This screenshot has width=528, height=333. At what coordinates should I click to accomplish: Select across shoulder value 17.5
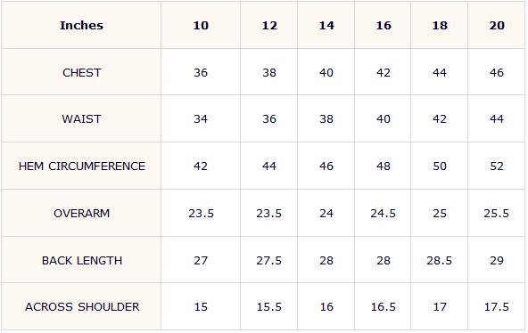click(497, 307)
